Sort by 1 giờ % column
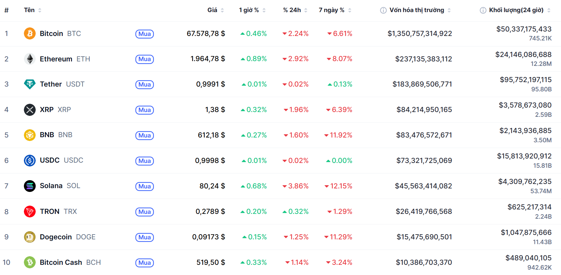 pos(252,10)
